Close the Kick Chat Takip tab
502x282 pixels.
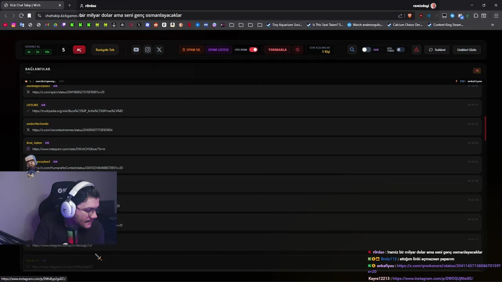click(60, 5)
